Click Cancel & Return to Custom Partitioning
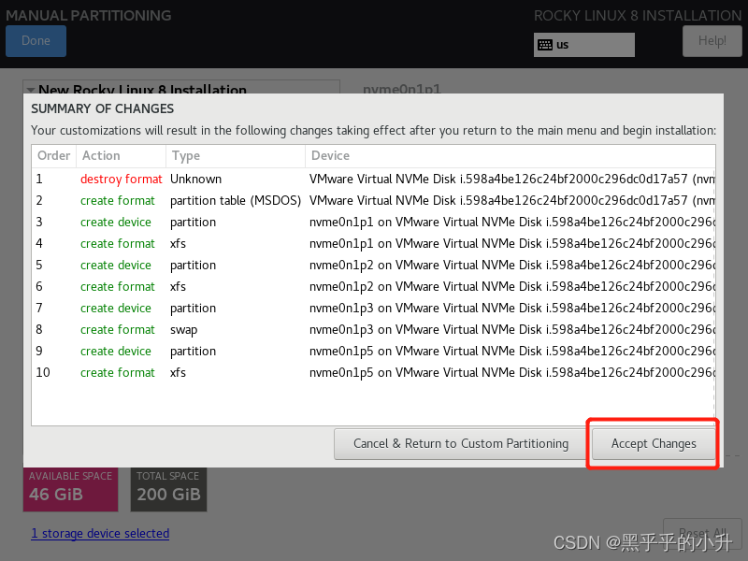 click(461, 443)
